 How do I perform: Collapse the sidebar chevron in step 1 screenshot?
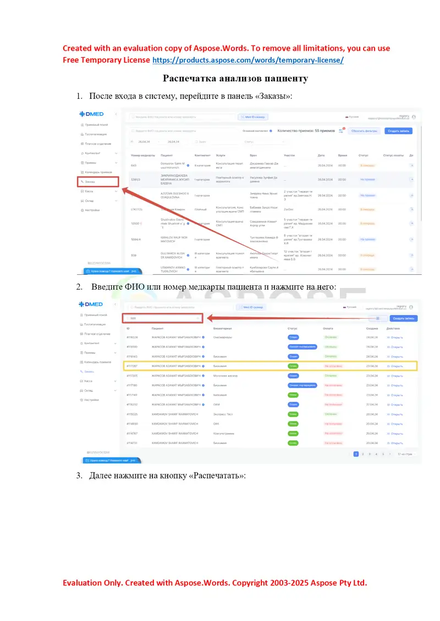tap(116, 114)
